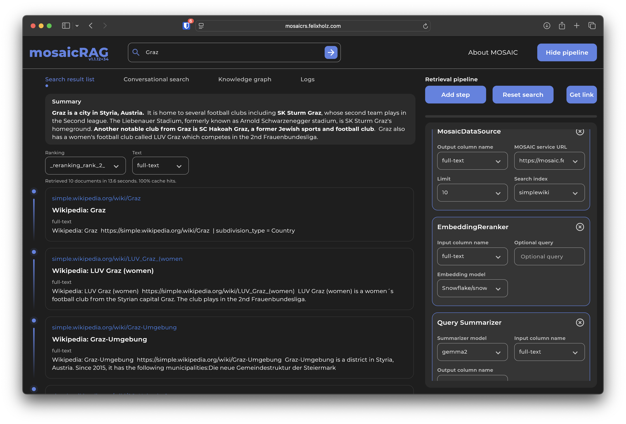
Task: Click the Hide pipeline button
Action: coord(567,53)
